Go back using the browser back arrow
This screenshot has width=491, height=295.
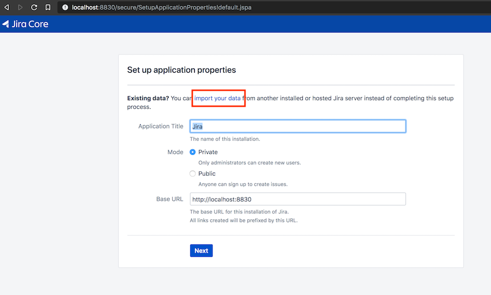pos(7,7)
